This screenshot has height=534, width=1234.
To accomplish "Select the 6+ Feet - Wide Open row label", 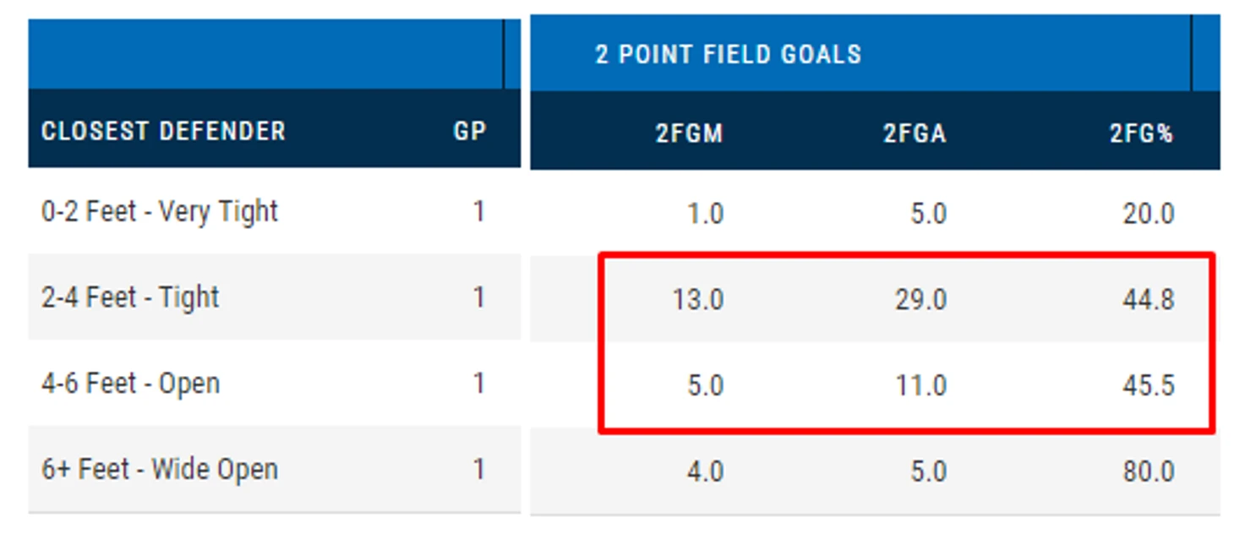I will point(160,470).
